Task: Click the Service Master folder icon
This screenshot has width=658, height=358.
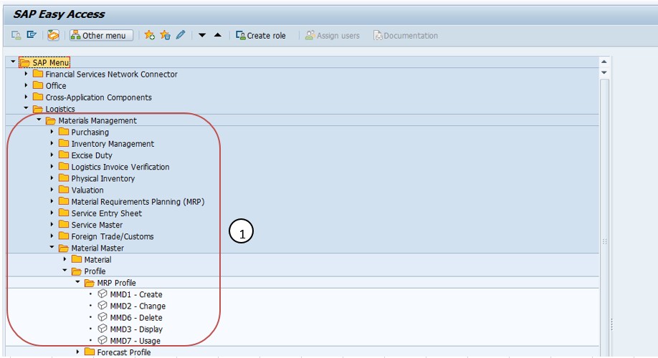Action: [x=64, y=224]
